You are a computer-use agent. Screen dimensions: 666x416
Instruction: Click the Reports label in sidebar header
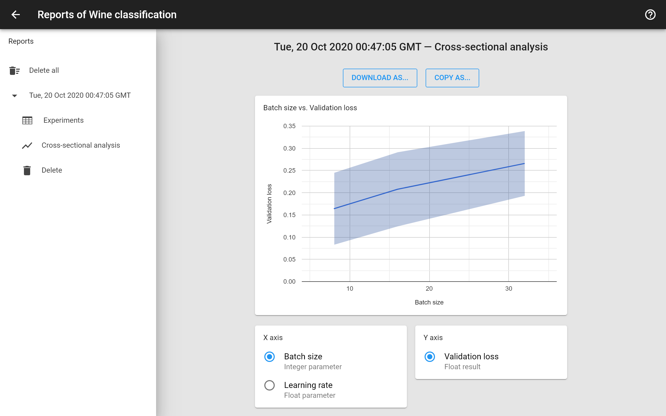click(21, 41)
